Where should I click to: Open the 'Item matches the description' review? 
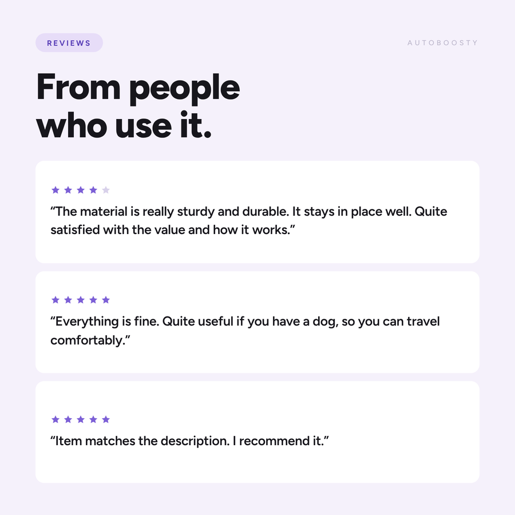tap(257, 432)
